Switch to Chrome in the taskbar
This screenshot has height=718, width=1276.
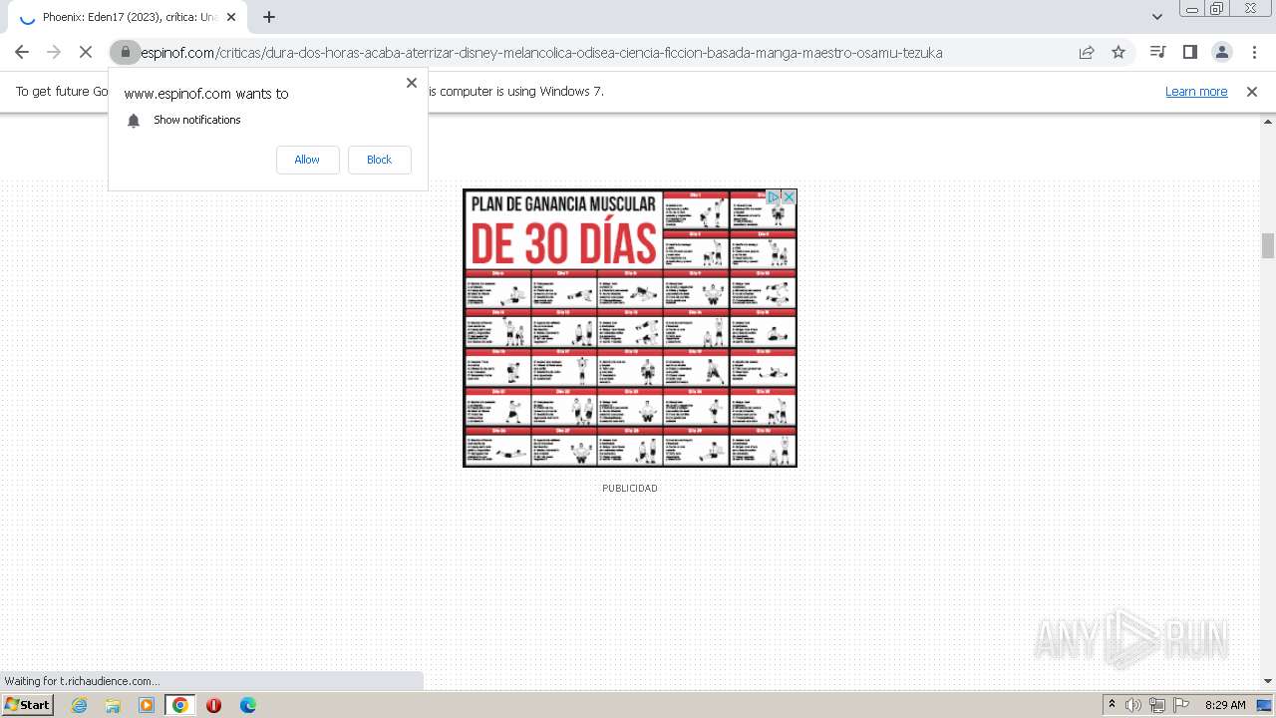[x=180, y=705]
